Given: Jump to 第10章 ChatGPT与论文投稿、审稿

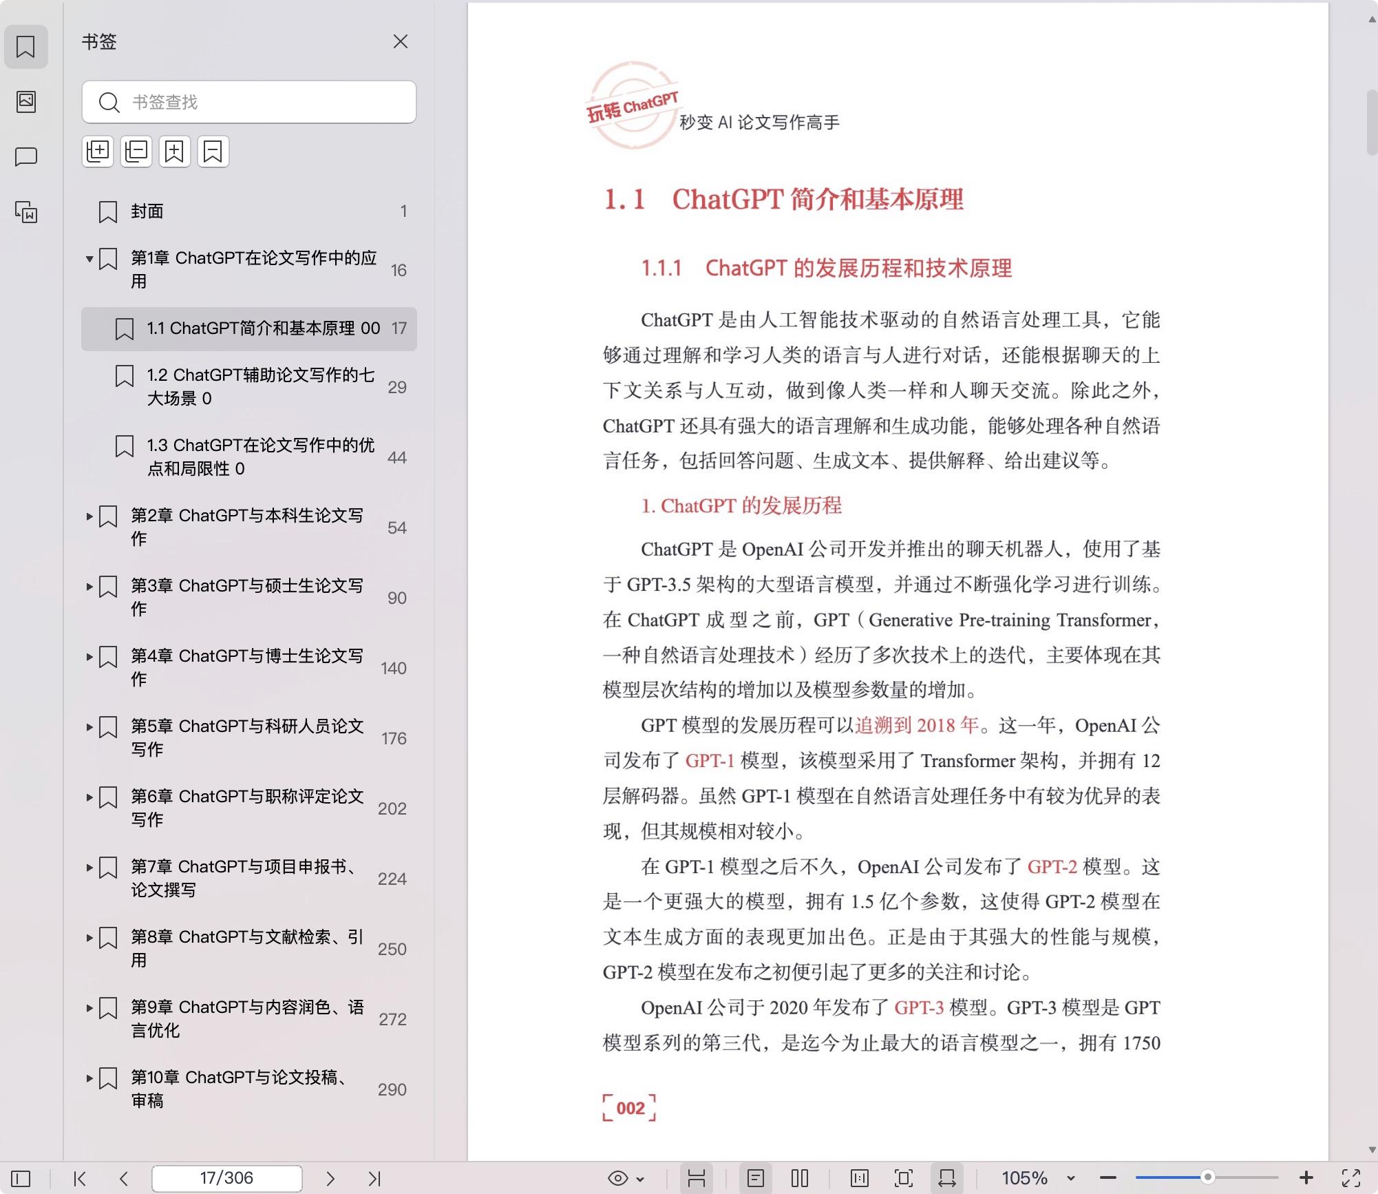Looking at the screenshot, I should [x=249, y=1089].
